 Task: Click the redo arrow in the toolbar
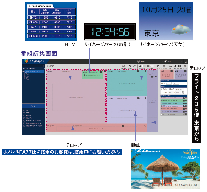(135, 66)
